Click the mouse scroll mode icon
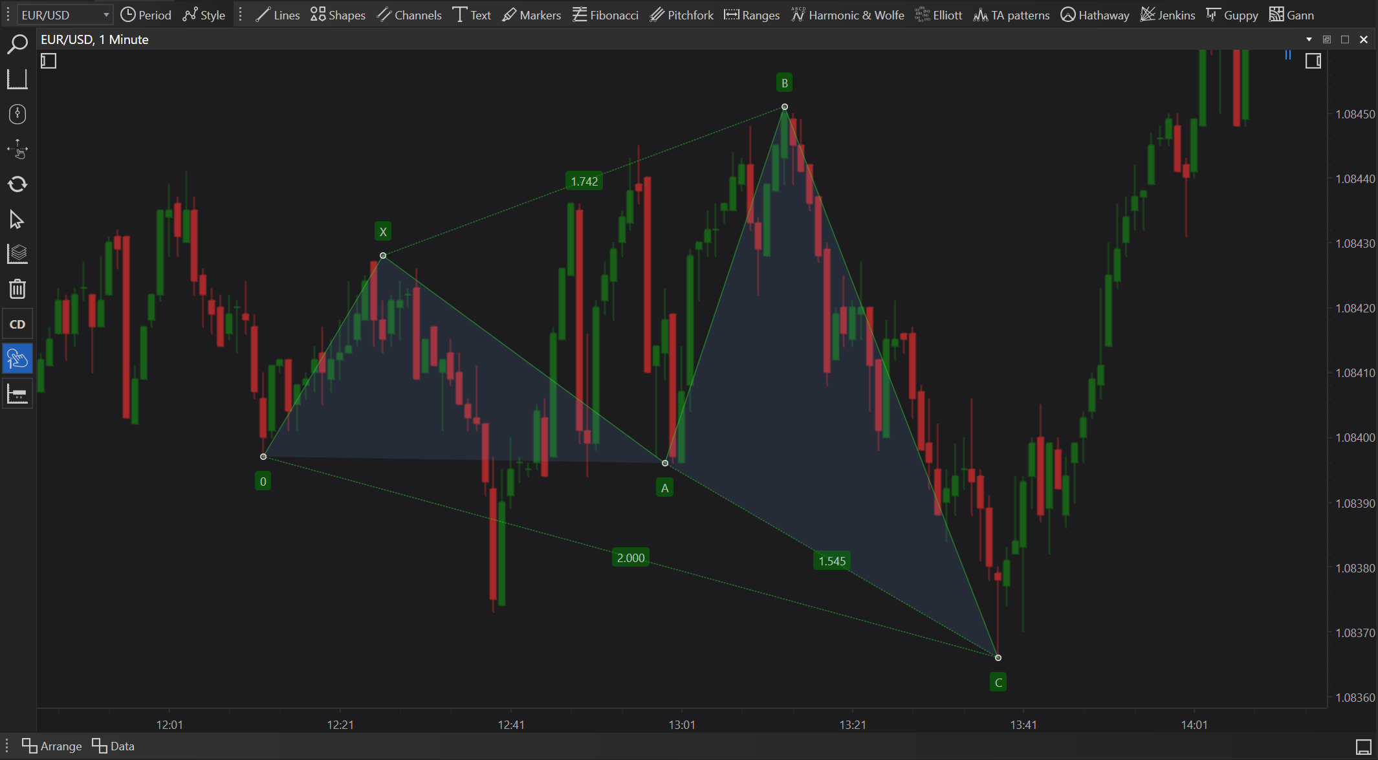The width and height of the screenshot is (1378, 760). point(17,114)
